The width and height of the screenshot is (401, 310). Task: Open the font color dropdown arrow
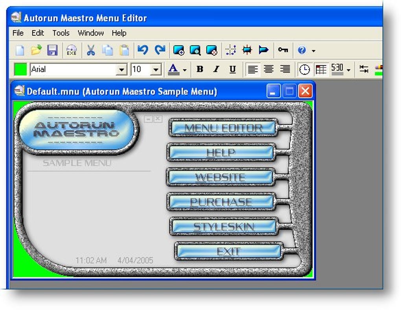point(185,70)
